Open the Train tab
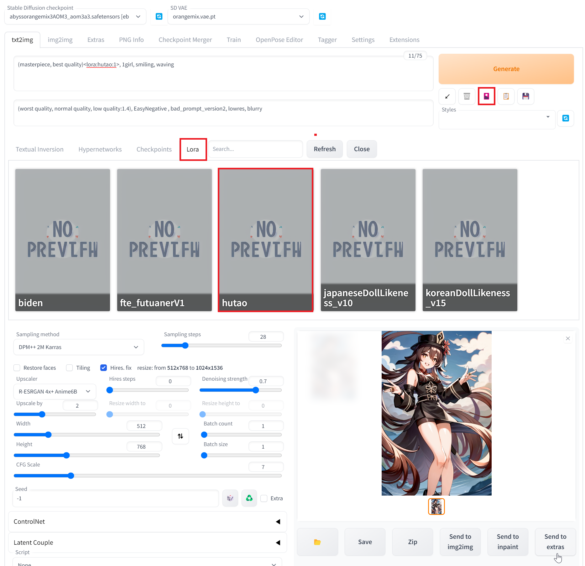 [234, 40]
